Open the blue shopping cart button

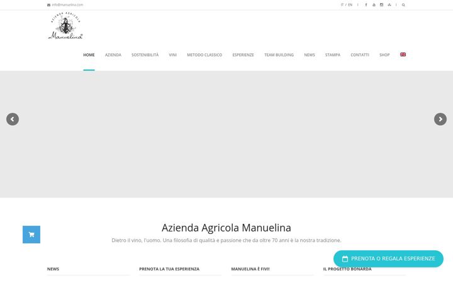[31, 235]
